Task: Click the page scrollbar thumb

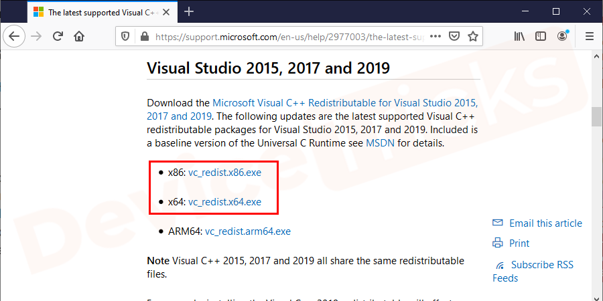Action: click(596, 116)
